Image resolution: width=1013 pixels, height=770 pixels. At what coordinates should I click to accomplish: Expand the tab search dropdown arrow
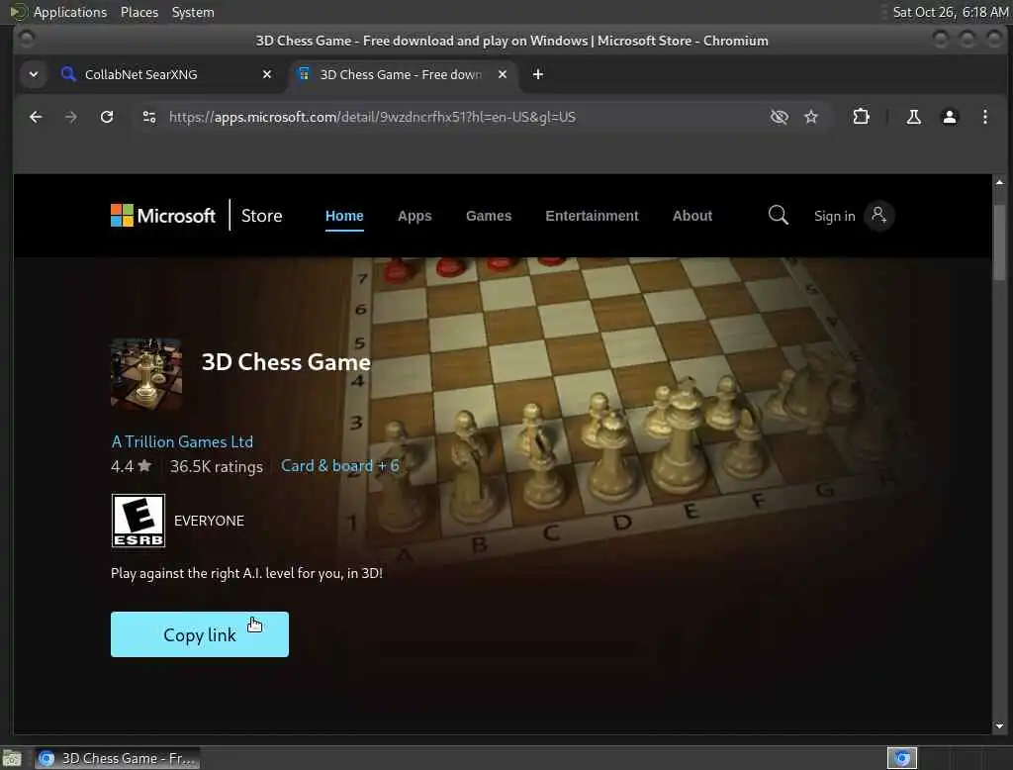coord(34,74)
